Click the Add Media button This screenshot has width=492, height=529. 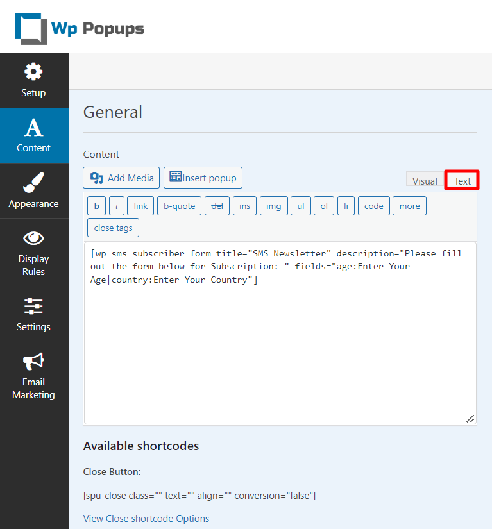click(121, 178)
